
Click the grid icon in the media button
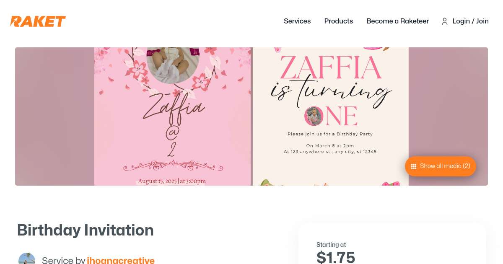pos(413,166)
